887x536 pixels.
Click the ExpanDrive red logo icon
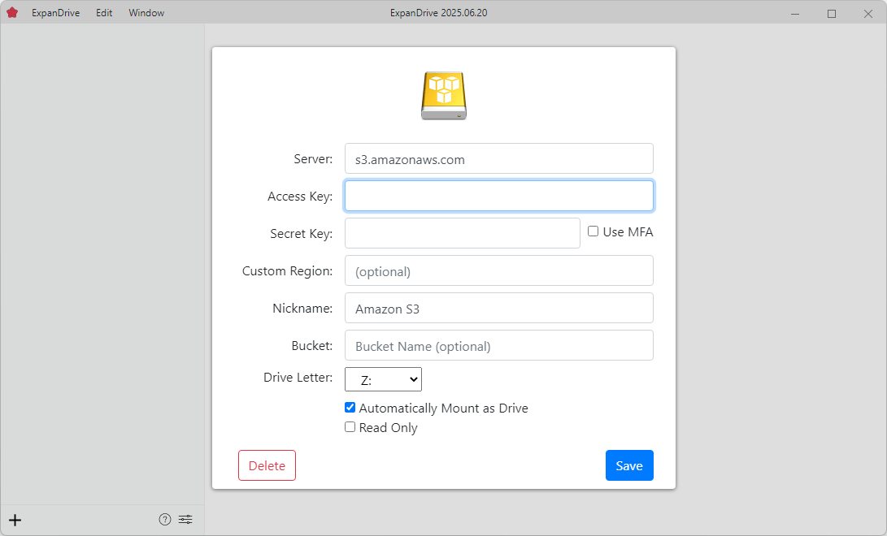tap(12, 12)
